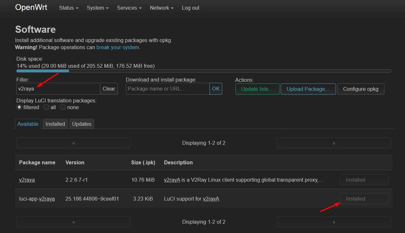405x233 pixels.
Task: Switch to the Installed tab
Action: (x=55, y=124)
